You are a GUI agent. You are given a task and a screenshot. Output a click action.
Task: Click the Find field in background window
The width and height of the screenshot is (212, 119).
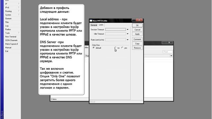pos(168,52)
